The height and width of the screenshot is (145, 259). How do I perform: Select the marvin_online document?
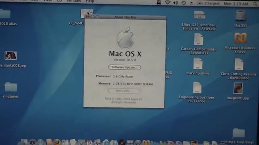198,64
